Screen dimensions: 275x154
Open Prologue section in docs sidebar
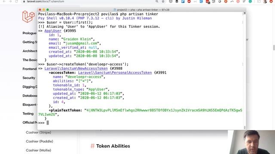tap(30, 33)
